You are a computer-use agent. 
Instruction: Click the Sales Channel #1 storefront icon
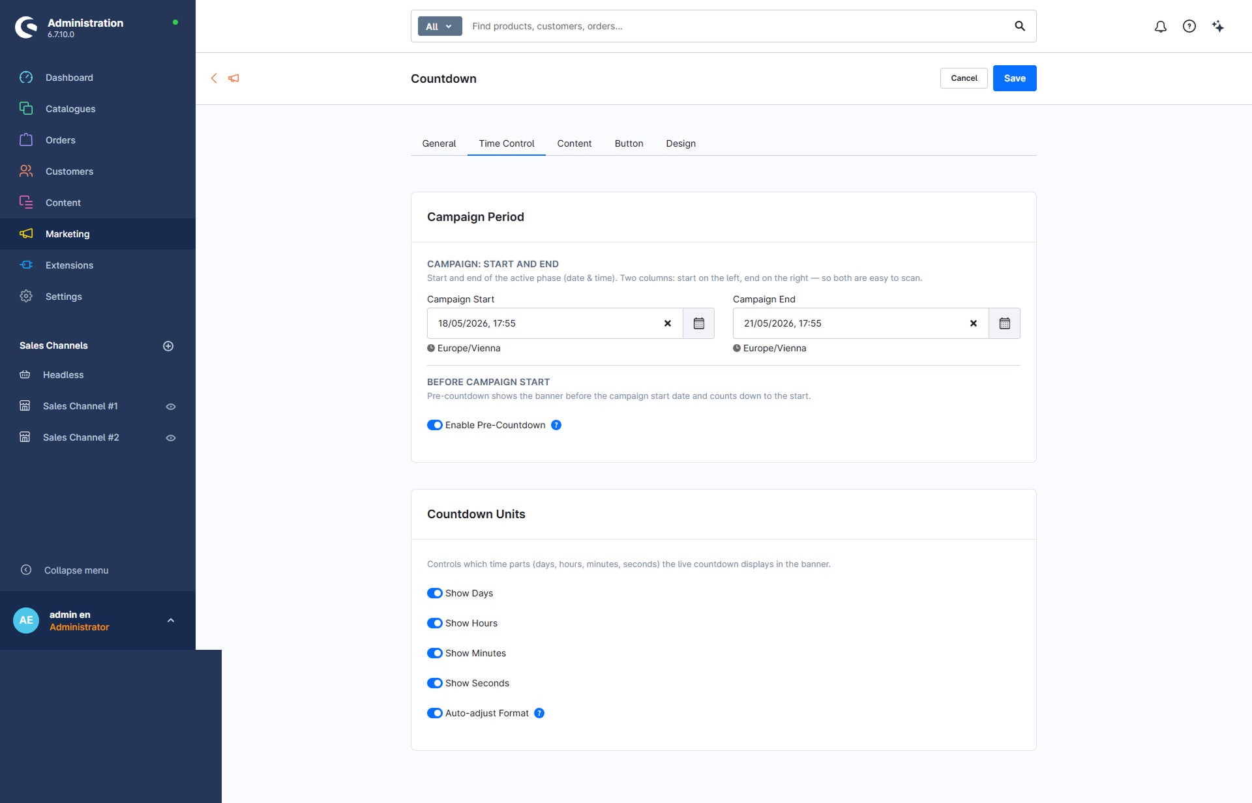tap(25, 406)
